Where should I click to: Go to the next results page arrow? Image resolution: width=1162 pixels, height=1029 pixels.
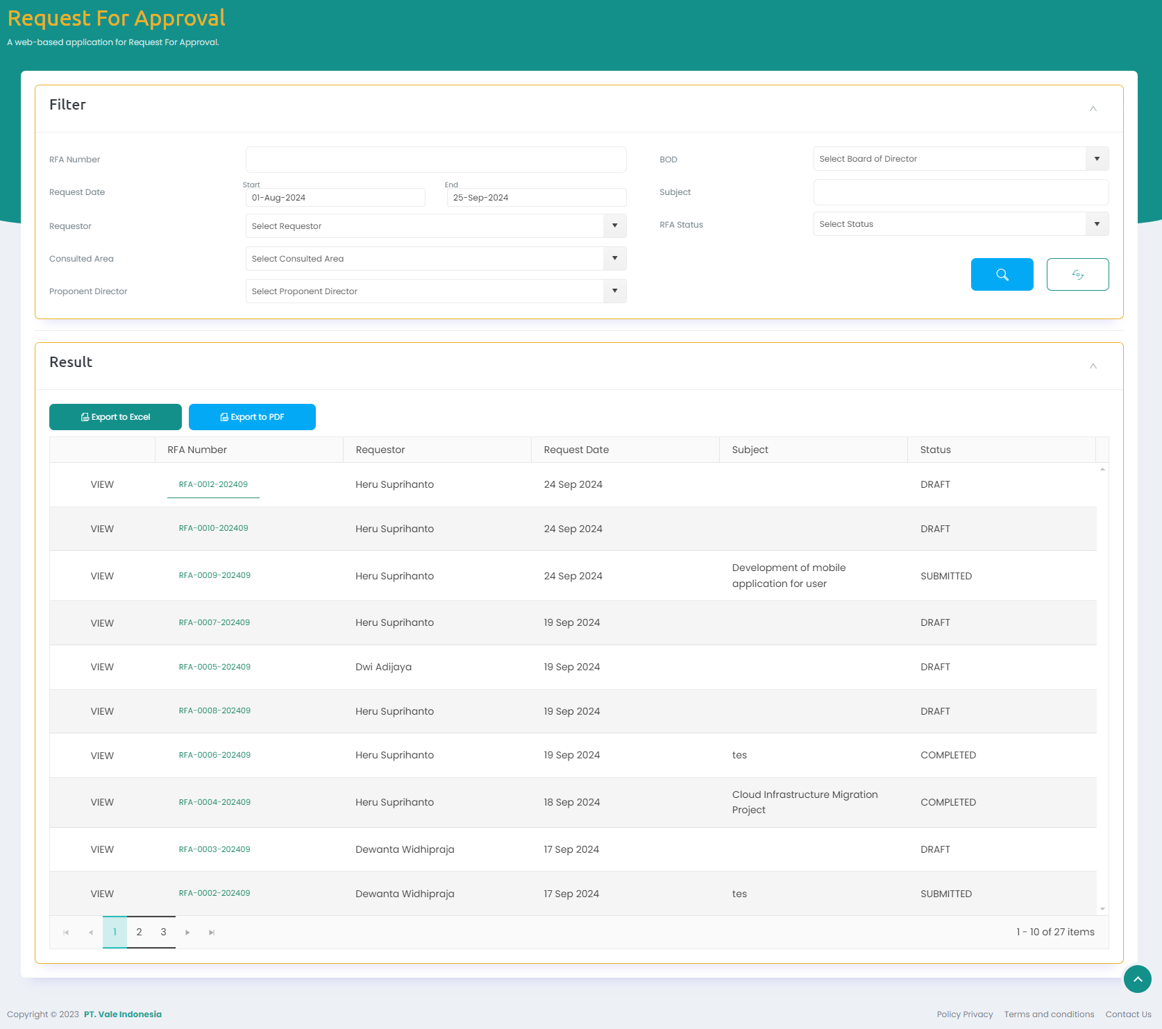point(187,933)
